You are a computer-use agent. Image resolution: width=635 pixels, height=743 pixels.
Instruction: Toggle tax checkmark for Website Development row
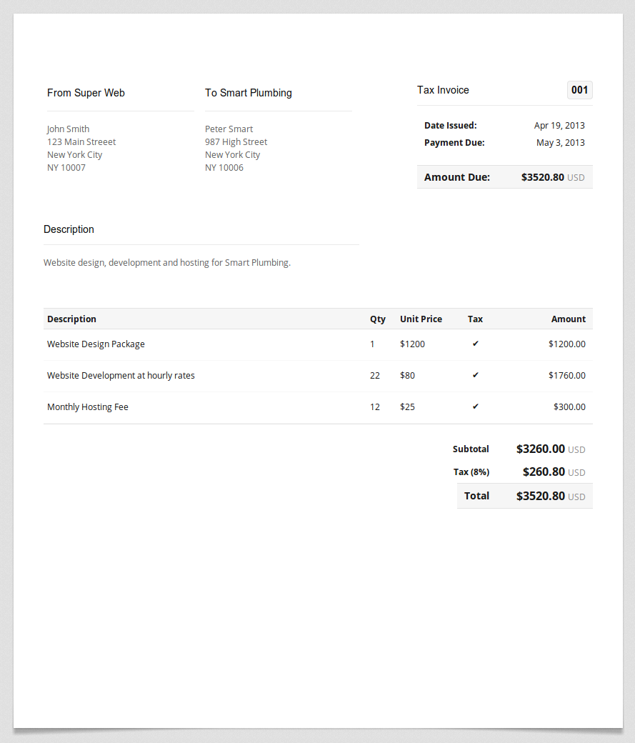[x=475, y=375]
